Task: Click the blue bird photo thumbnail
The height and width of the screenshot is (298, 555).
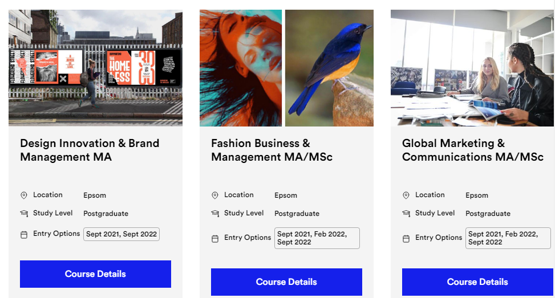Action: pos(329,68)
